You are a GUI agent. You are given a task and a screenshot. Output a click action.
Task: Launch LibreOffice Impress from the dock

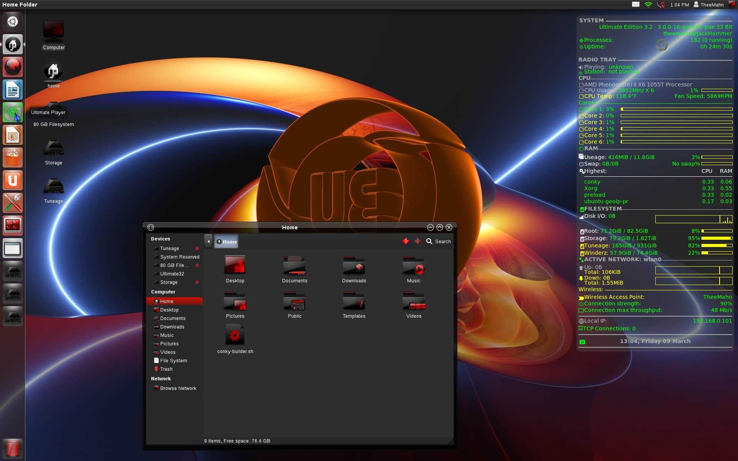pyautogui.click(x=13, y=135)
